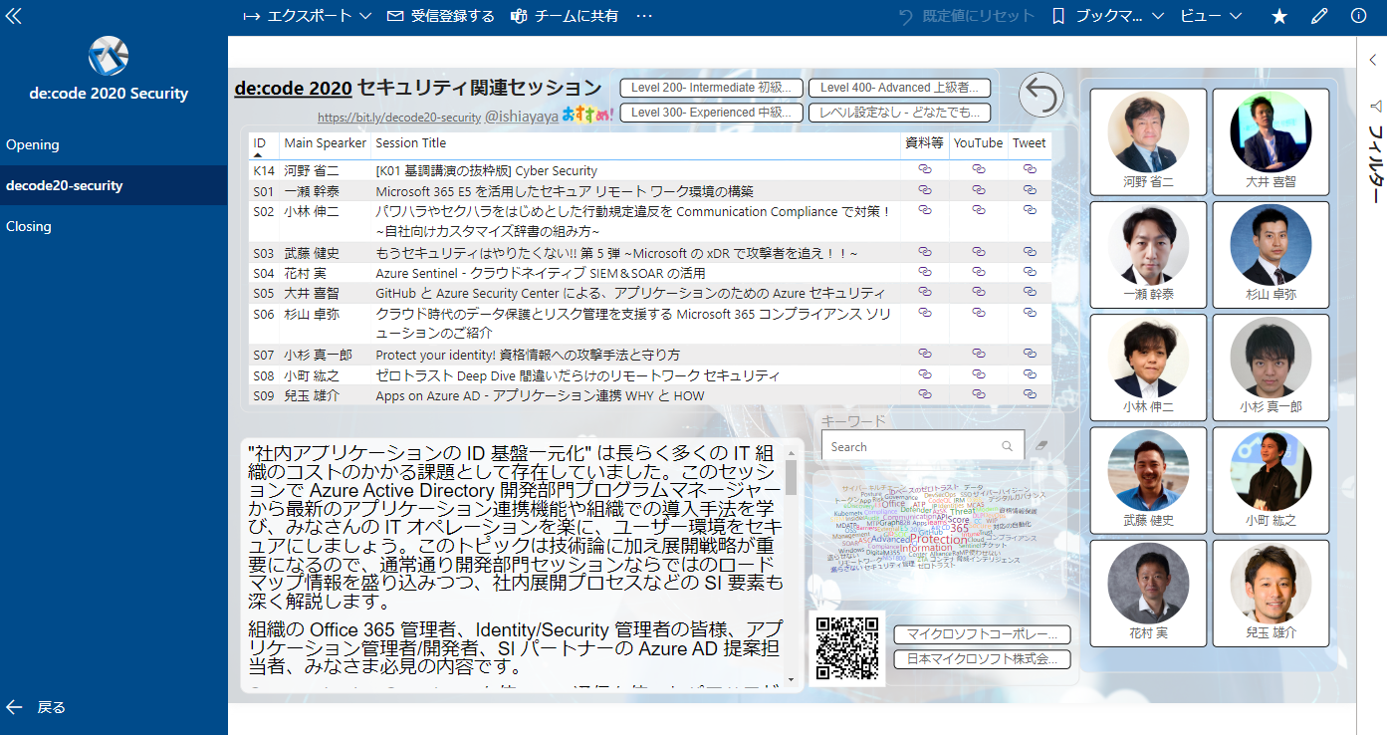The width and height of the screenshot is (1387, 735).
Task: Reset report to default values
Action: click(x=966, y=16)
